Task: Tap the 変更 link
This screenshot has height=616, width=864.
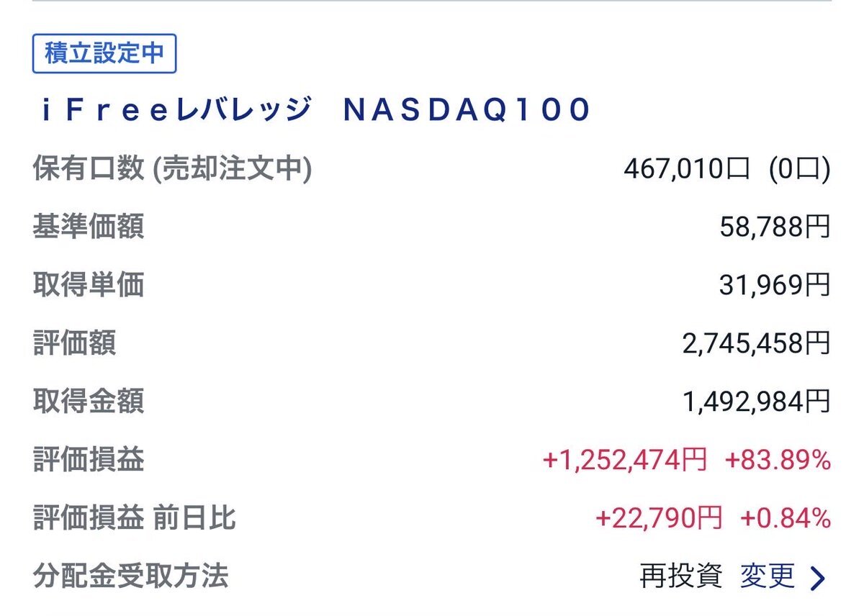Action: click(768, 576)
